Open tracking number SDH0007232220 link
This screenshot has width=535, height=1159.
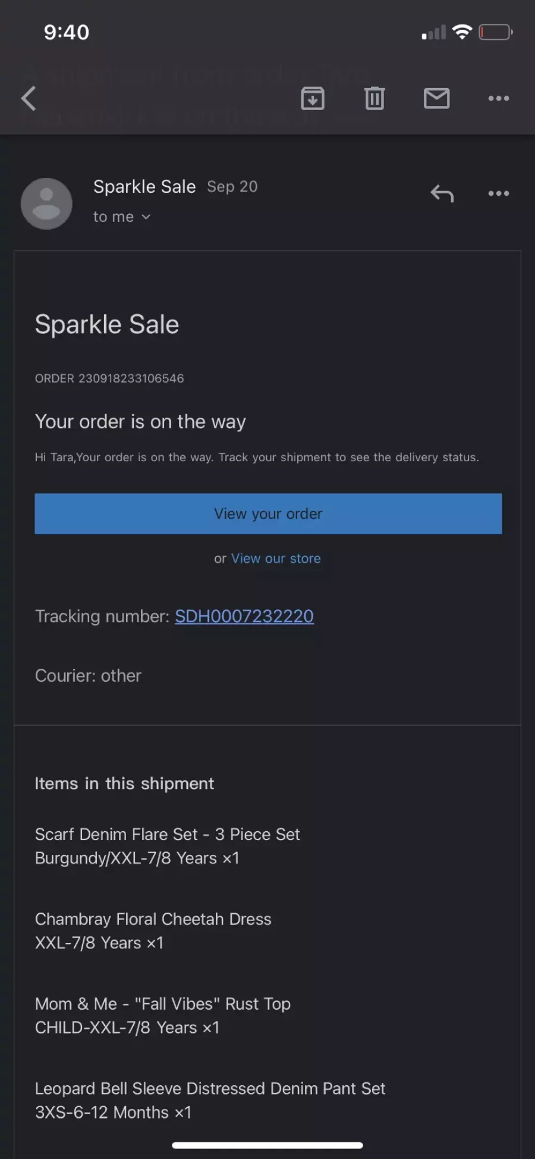point(244,616)
